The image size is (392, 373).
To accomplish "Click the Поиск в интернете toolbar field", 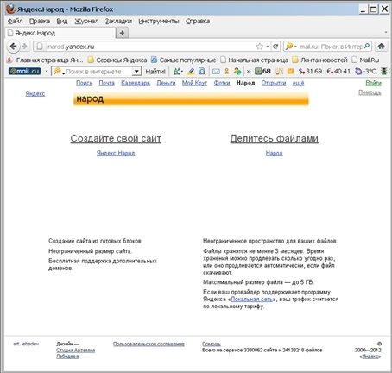I will (x=98, y=71).
